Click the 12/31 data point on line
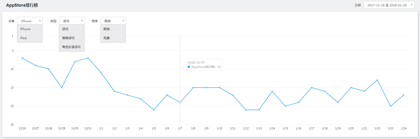Screen dimensions: 420x139 [x=88, y=58]
